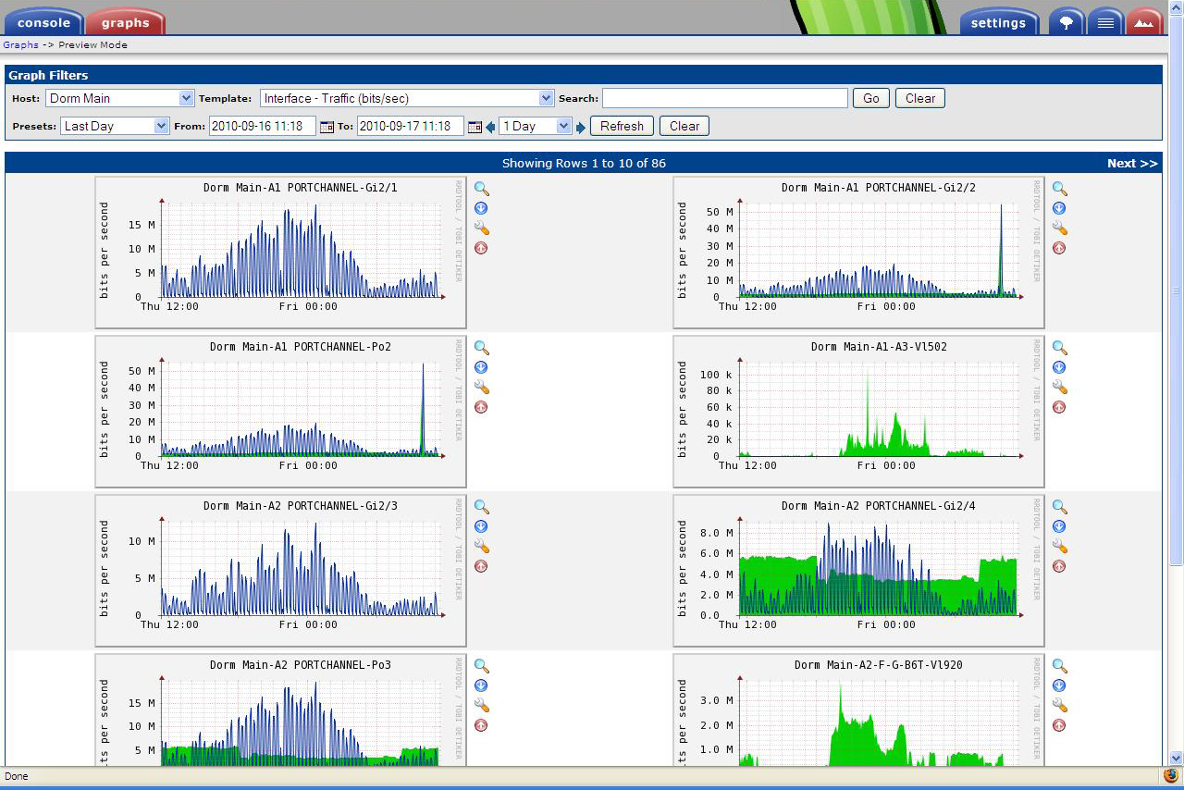Export CSV for A2-F-G-B6T-Vl920 graph

pyautogui.click(x=1059, y=685)
